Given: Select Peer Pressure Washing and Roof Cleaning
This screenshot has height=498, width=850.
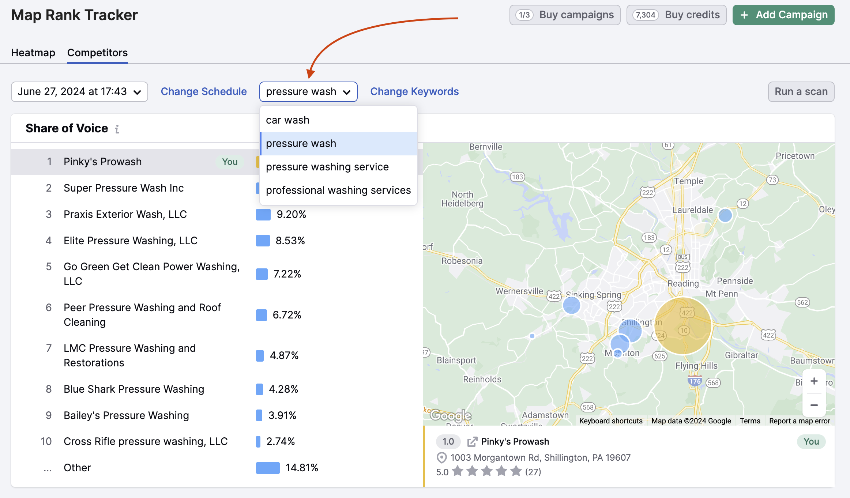Looking at the screenshot, I should (x=217, y=315).
